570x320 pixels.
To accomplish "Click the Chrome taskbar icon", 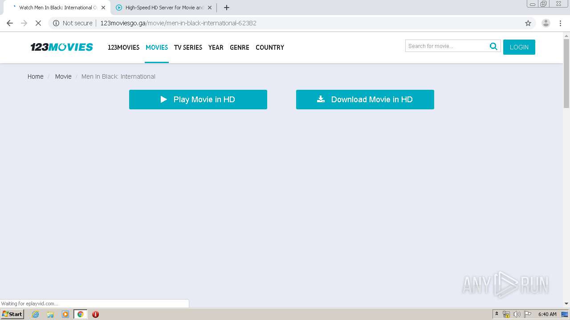I will coord(81,314).
